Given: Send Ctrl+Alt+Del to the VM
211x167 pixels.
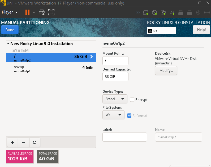Looking at the screenshot, I should [42, 12].
